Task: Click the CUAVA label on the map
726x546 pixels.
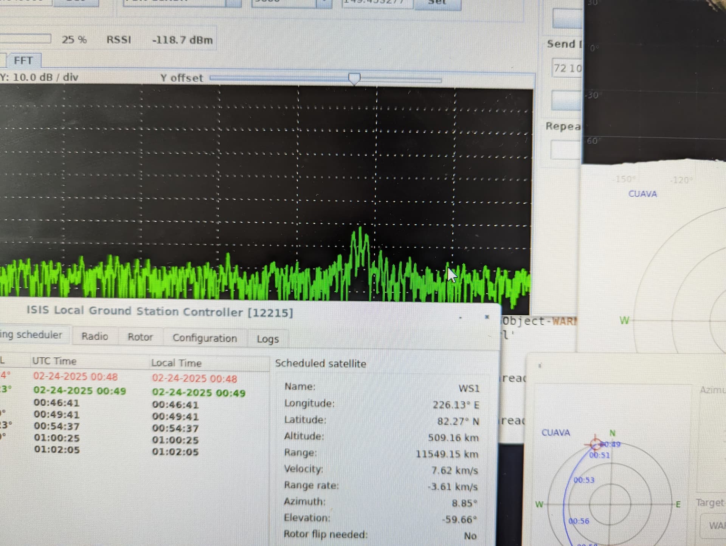Action: 642,194
